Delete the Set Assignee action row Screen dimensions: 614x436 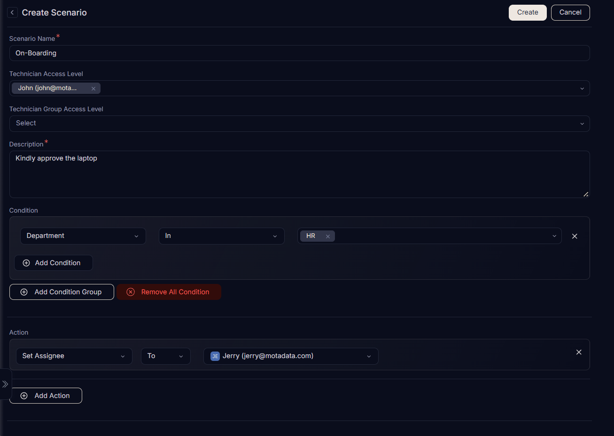pos(579,352)
